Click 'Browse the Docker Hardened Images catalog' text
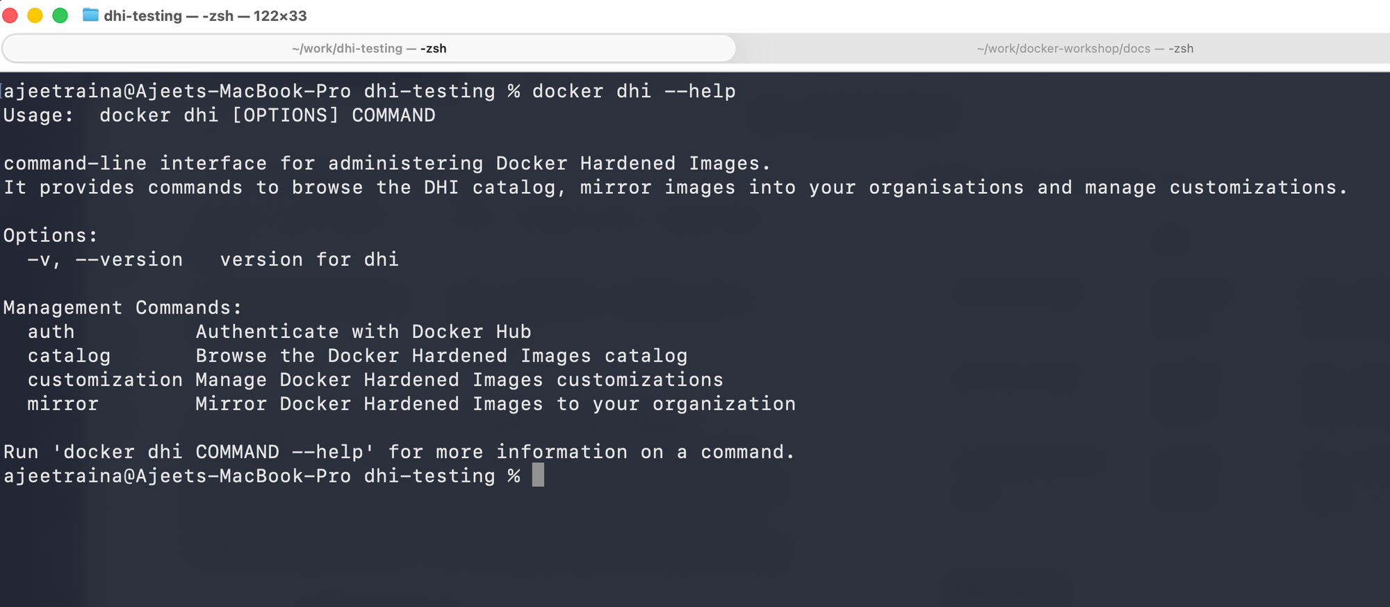 [x=441, y=356]
